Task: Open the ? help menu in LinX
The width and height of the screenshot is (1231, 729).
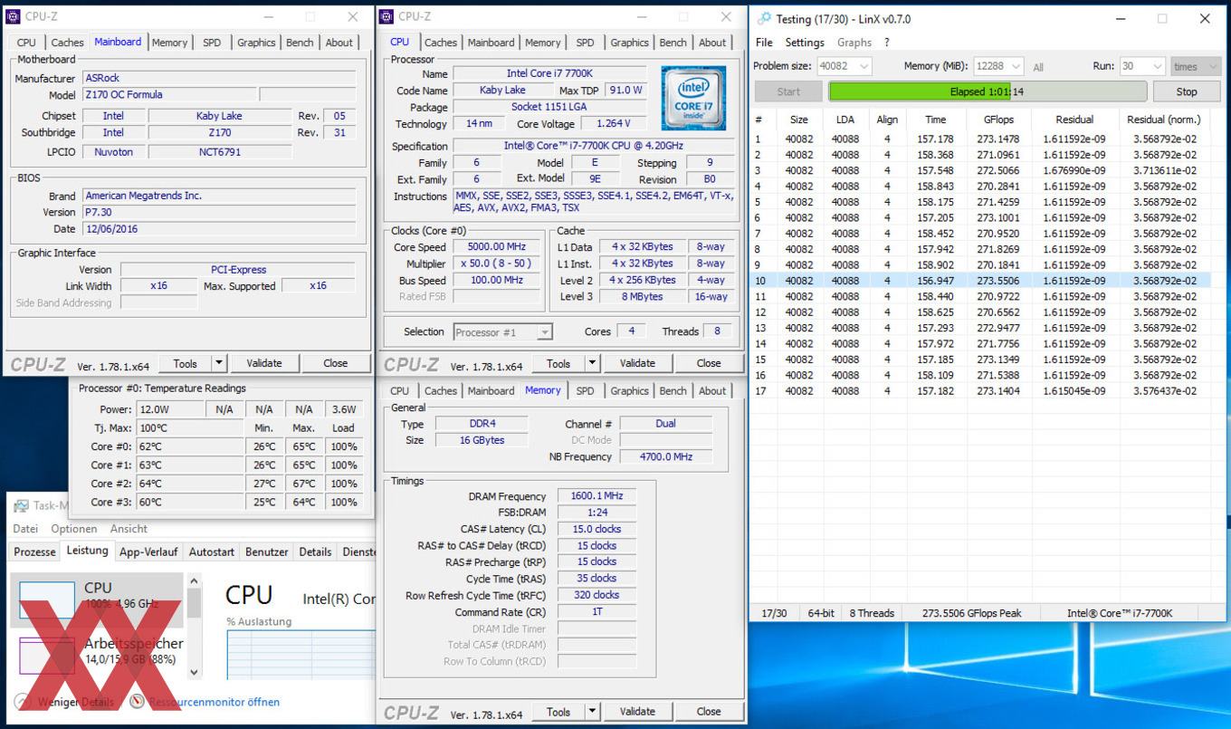Action: (x=887, y=43)
